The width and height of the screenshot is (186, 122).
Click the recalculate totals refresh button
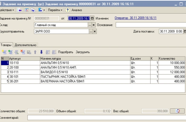pos(178,111)
